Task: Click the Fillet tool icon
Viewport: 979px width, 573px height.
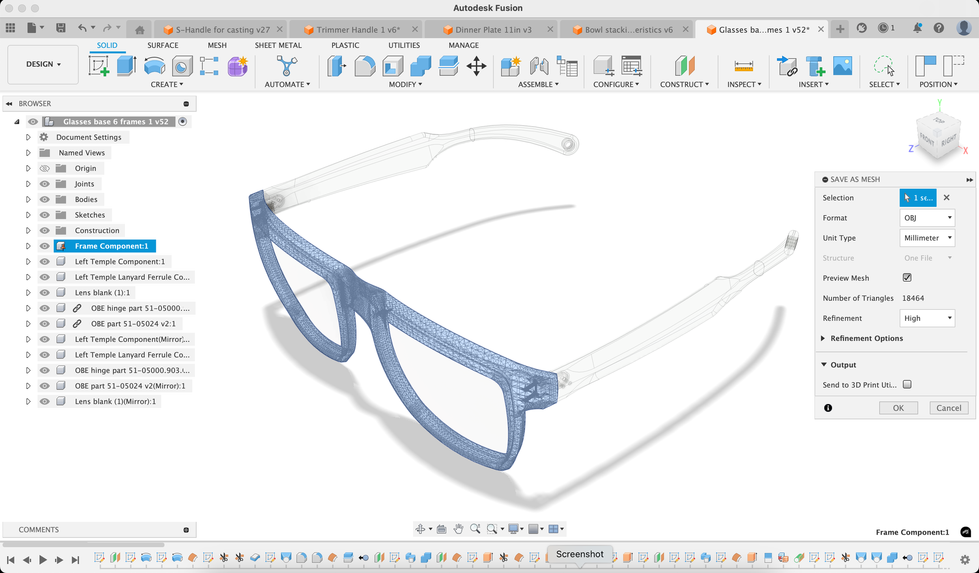Action: [365, 65]
